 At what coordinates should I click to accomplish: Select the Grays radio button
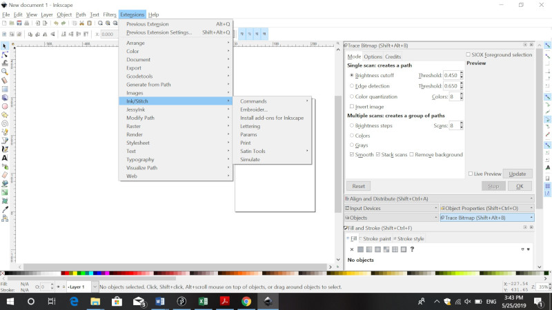tap(352, 145)
